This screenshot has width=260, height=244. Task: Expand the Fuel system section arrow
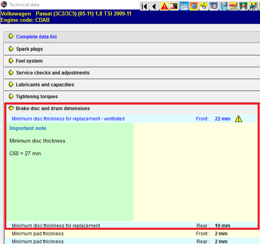tap(11, 61)
